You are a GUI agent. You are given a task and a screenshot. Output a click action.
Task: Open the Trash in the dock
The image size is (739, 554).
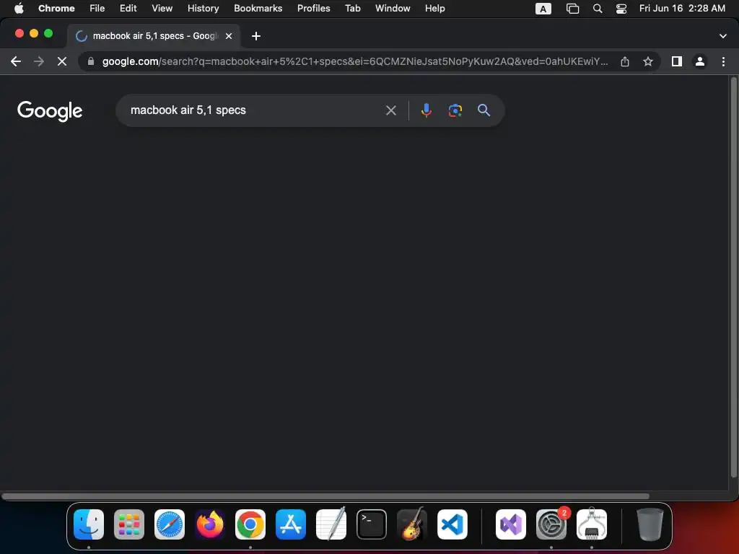pyautogui.click(x=650, y=524)
